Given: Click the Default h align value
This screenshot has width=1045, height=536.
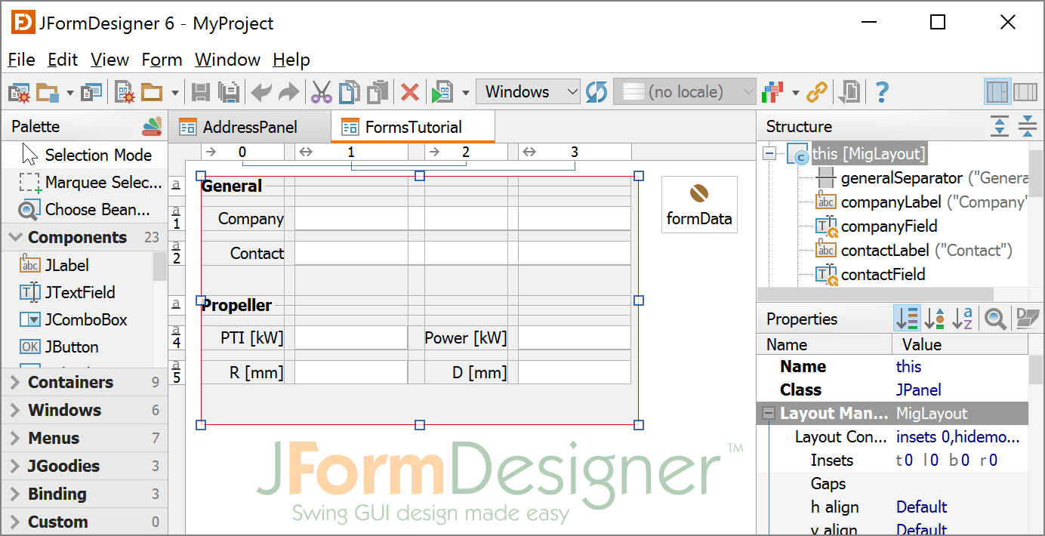Looking at the screenshot, I should 921,507.
